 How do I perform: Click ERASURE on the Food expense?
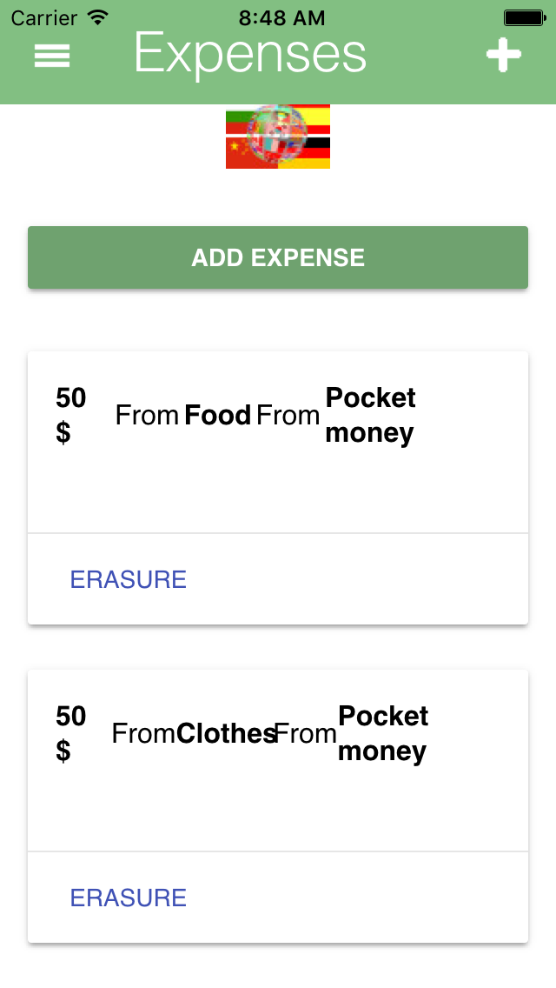point(128,579)
